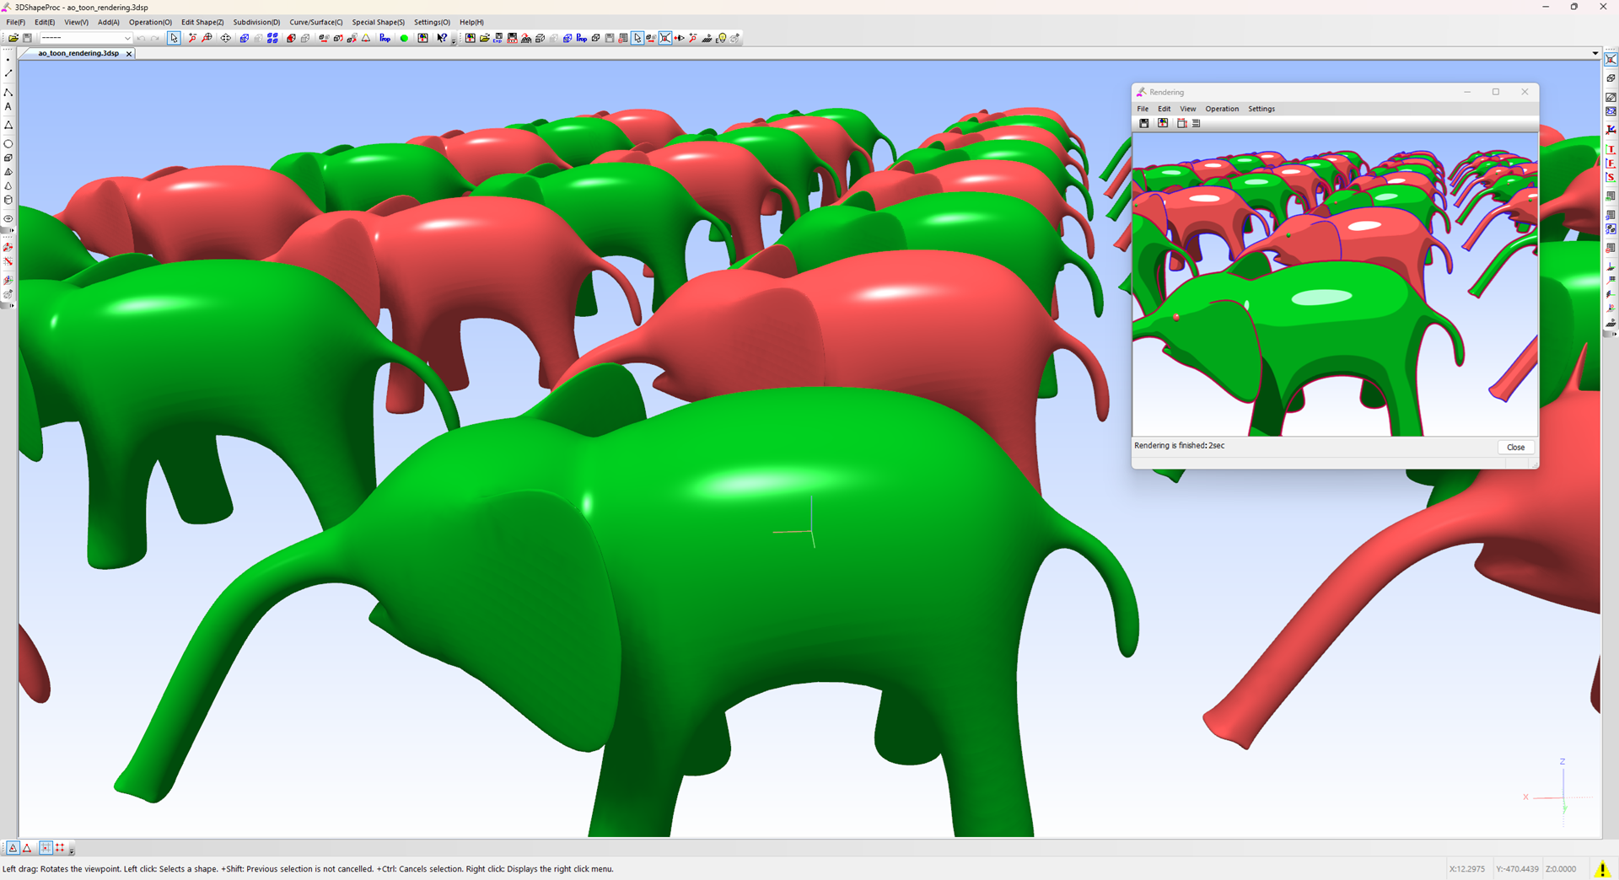Open the Special Shape(S) menu
1619x880 pixels.
[378, 22]
